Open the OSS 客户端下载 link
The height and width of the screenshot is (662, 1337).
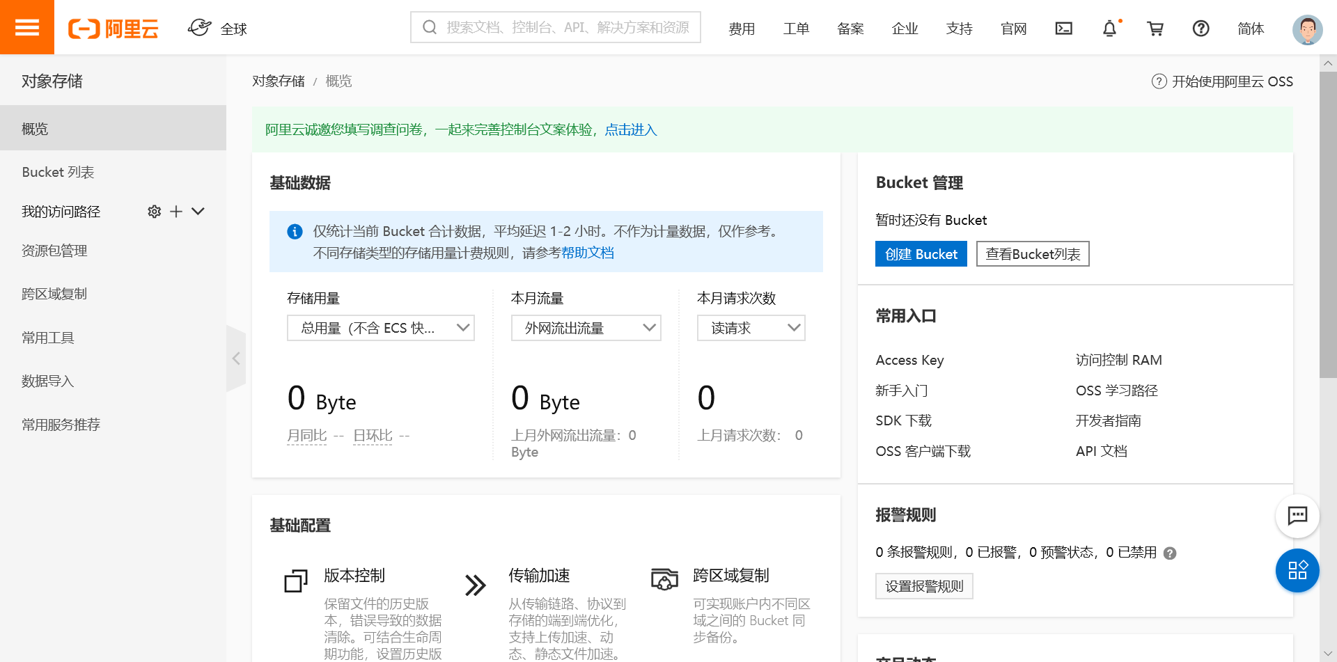[x=923, y=451]
